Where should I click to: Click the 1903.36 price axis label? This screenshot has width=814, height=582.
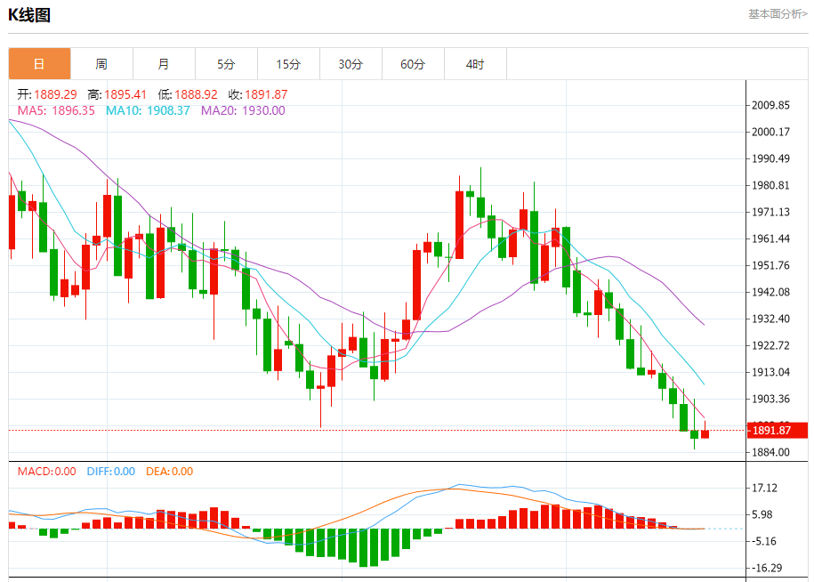[771, 399]
